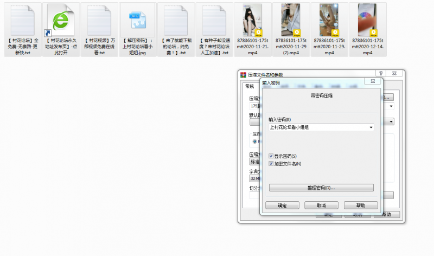Click 帮助 in the 输入密码 dialog
This screenshot has height=256, width=434.
[x=361, y=206]
